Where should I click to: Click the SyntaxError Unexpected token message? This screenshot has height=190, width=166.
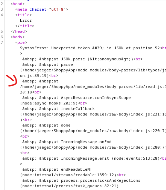coord(90,48)
